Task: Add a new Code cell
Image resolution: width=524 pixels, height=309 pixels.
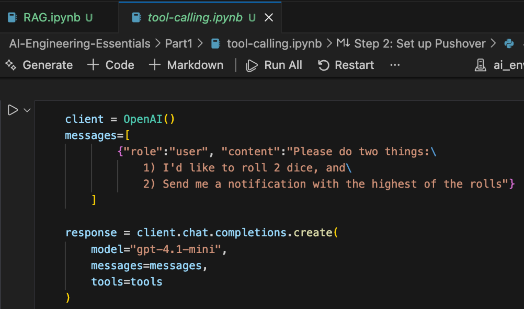Action: [x=111, y=65]
